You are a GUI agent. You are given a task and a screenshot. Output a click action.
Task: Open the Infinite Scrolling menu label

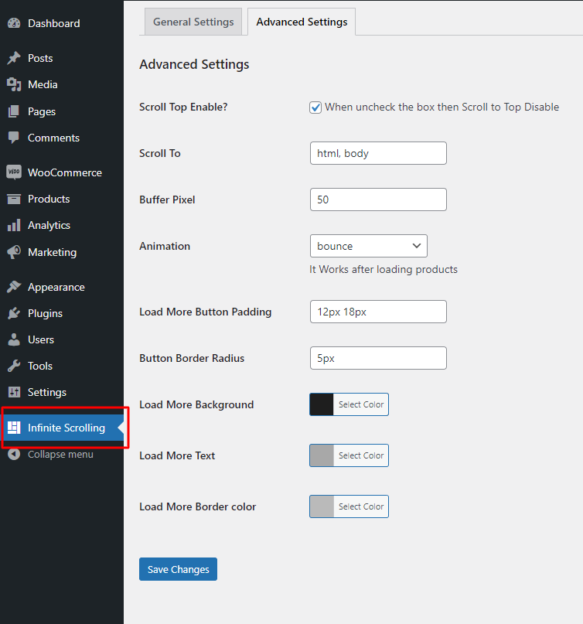tap(66, 428)
